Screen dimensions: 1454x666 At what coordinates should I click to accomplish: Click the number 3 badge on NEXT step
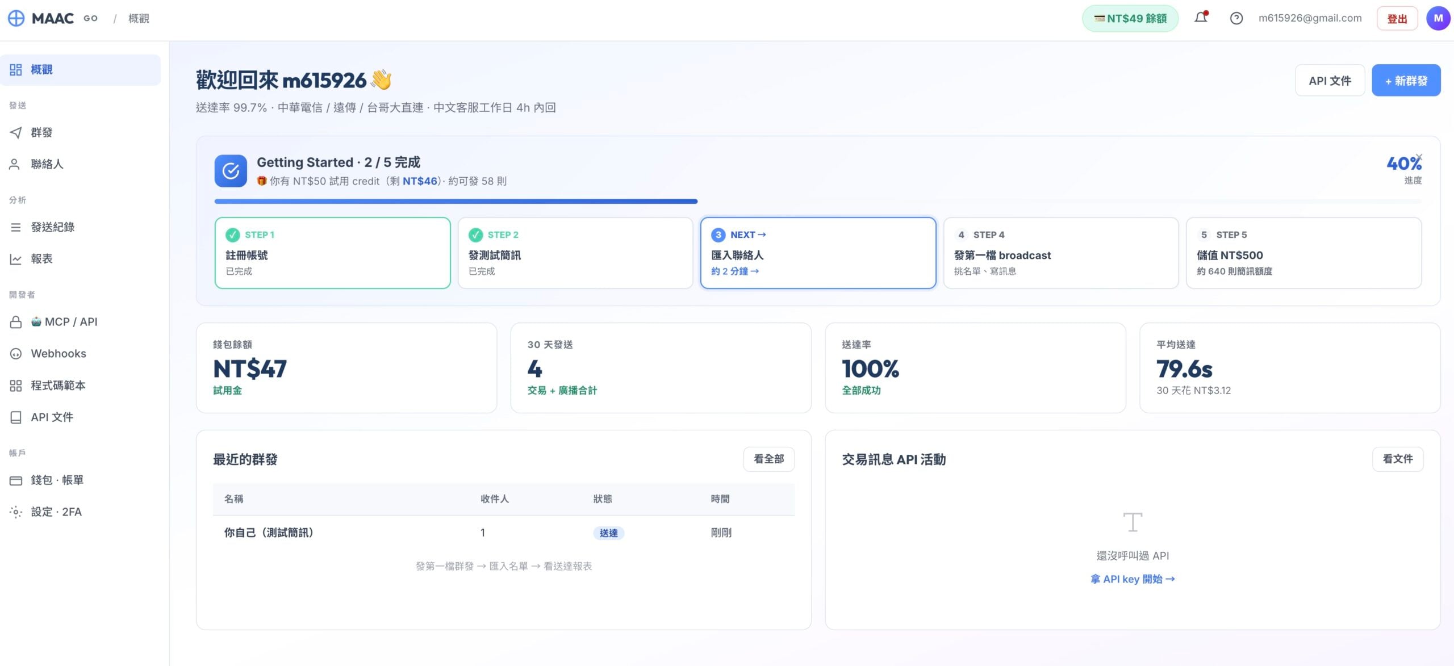[x=718, y=235]
